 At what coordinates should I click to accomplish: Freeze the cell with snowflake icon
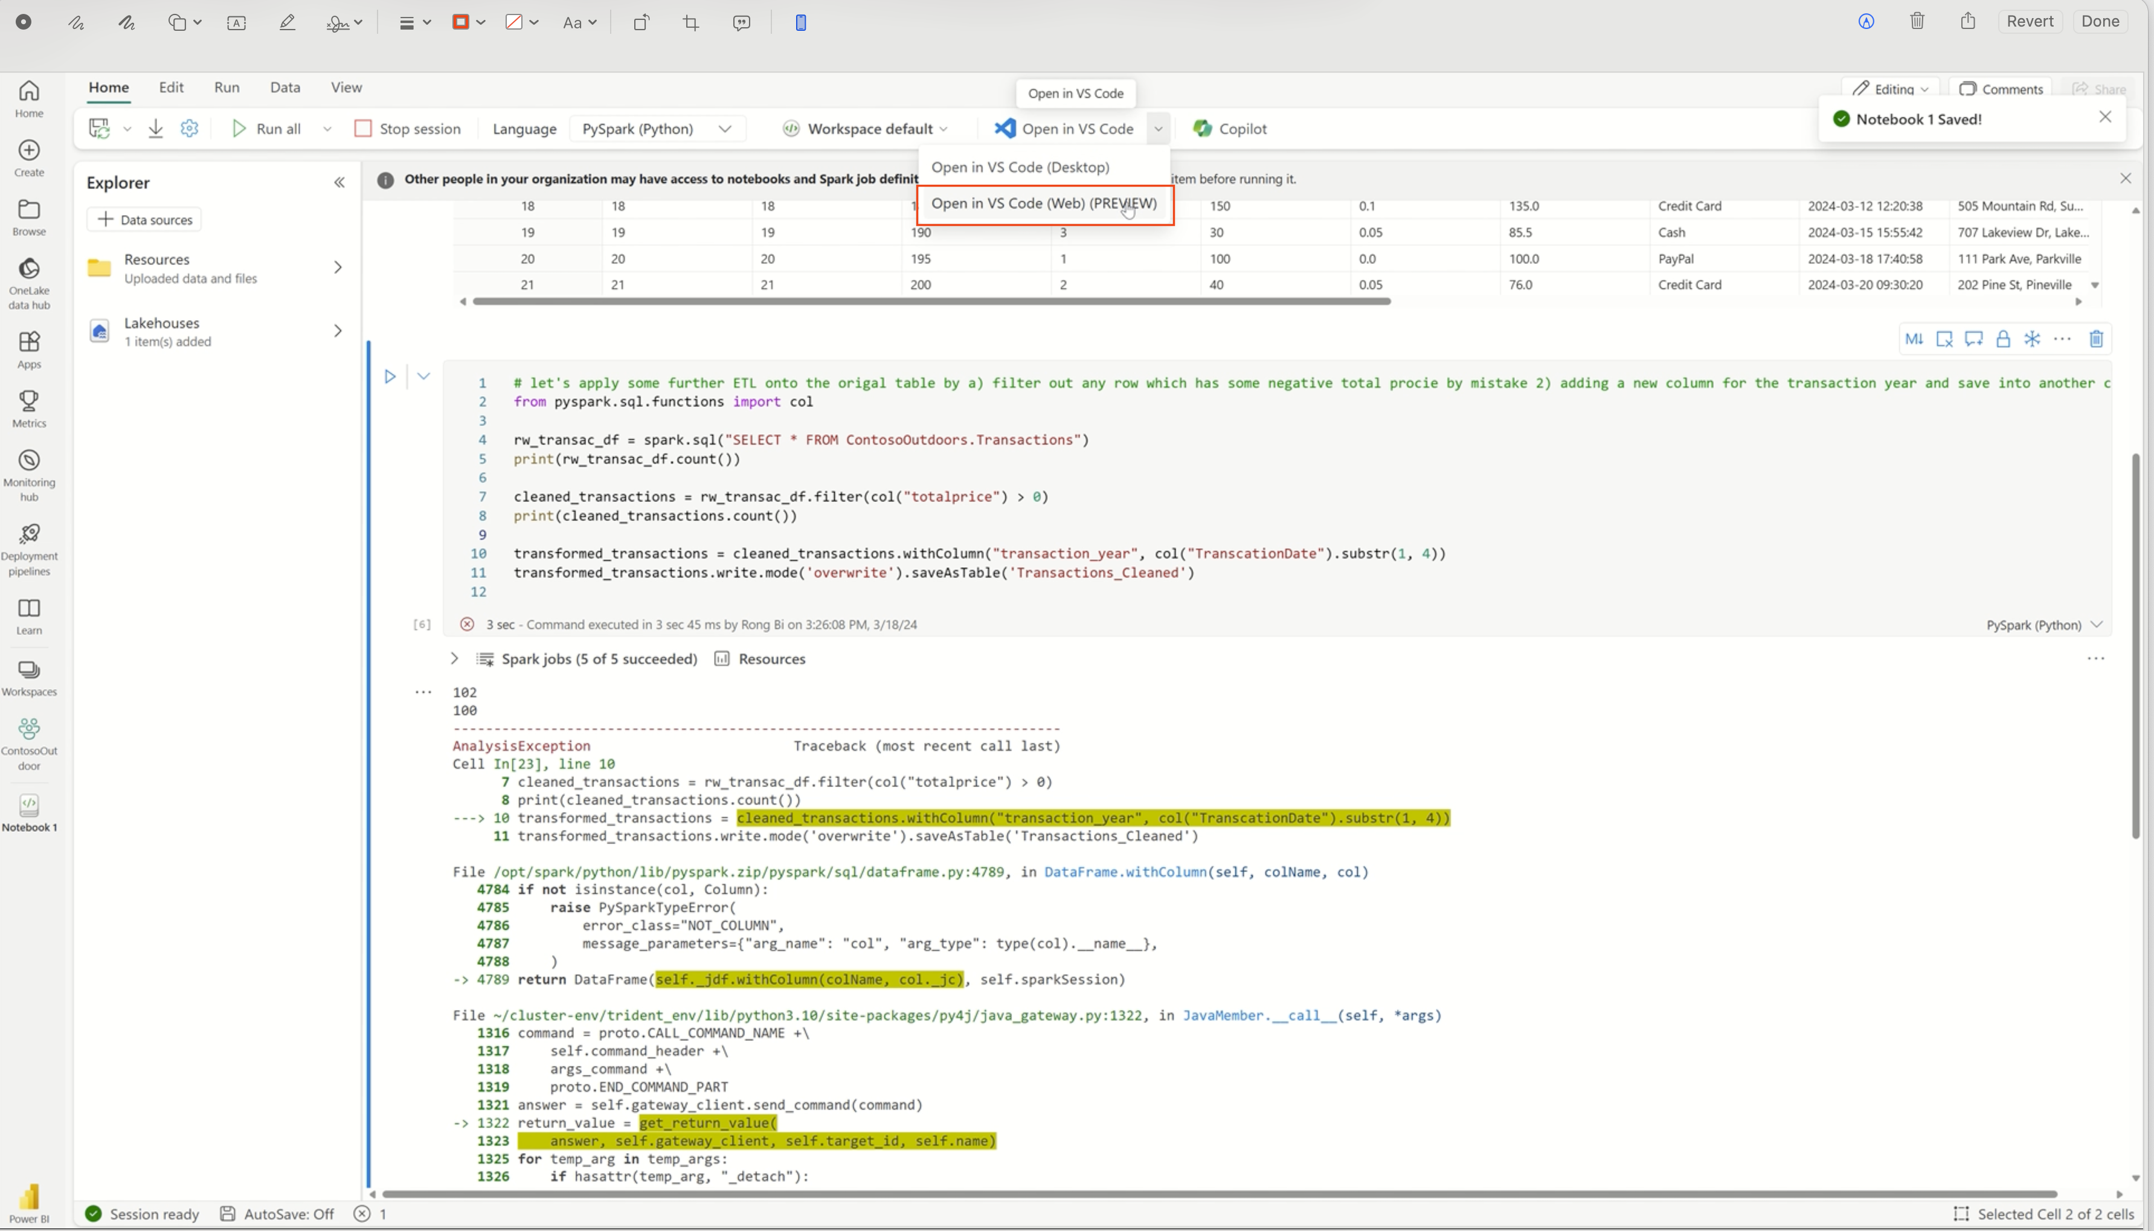tap(2032, 339)
